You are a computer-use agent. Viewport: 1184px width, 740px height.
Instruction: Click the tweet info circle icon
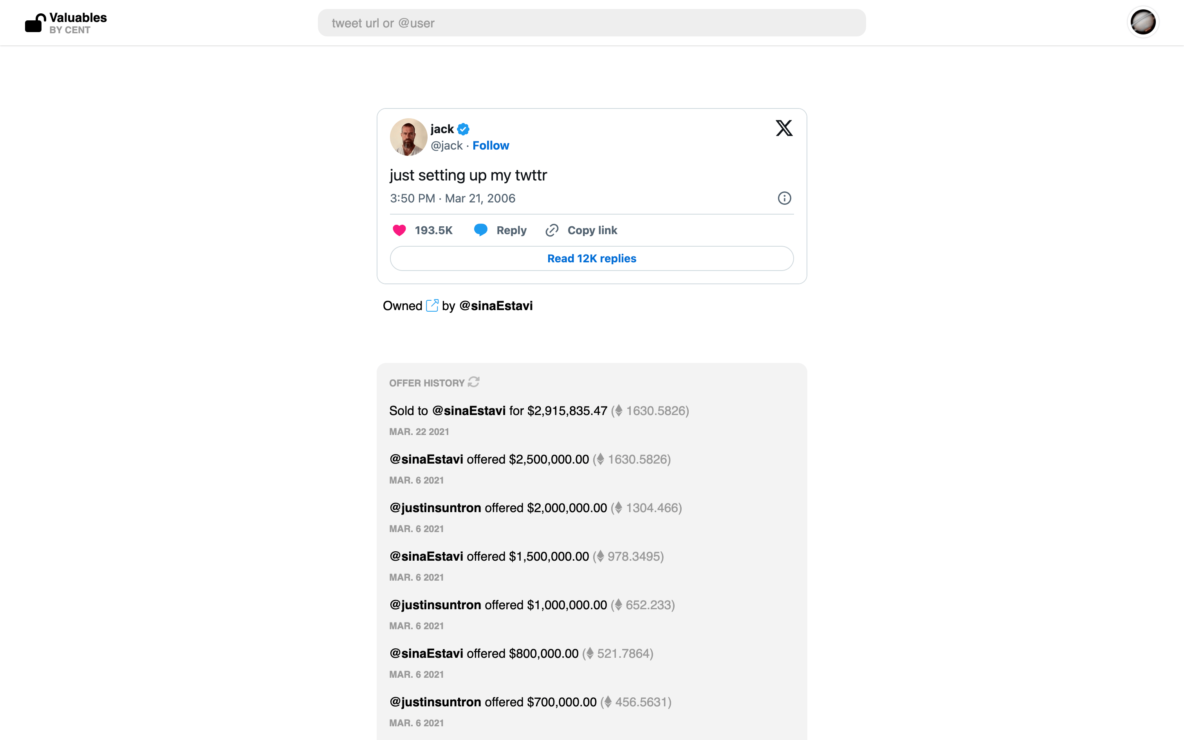(x=784, y=198)
